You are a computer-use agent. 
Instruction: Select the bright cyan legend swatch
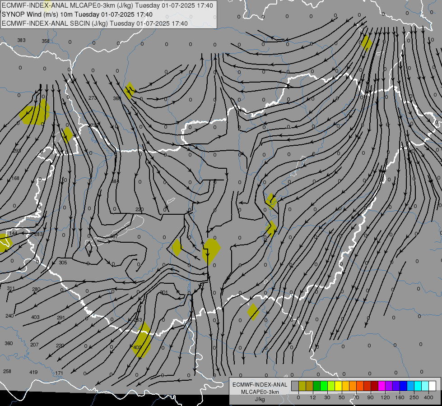[418, 386]
